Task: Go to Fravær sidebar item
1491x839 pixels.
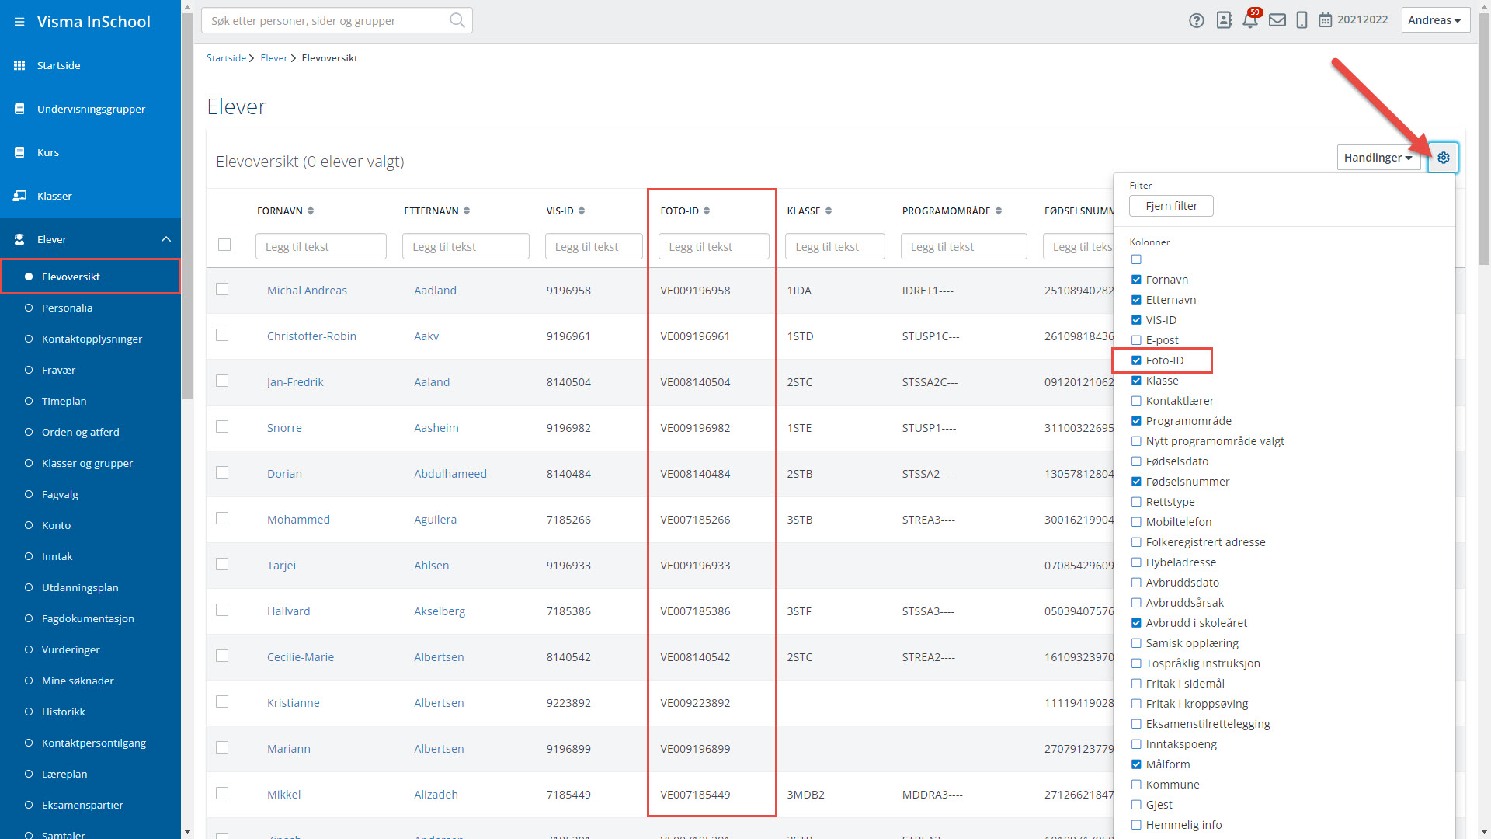Action: click(x=58, y=370)
